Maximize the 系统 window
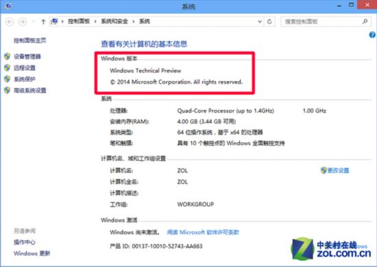The image size is (377, 267). tap(351, 5)
